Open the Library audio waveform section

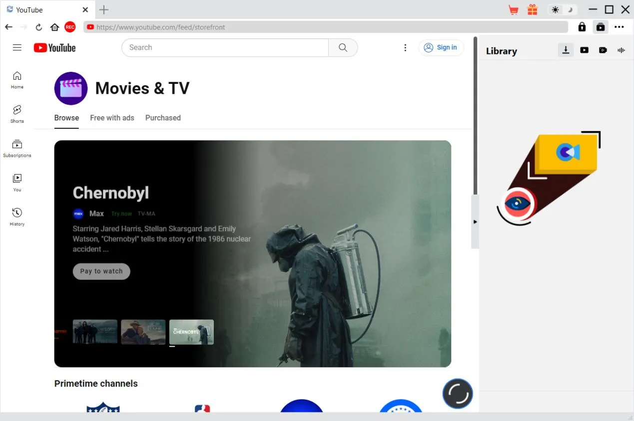point(621,50)
